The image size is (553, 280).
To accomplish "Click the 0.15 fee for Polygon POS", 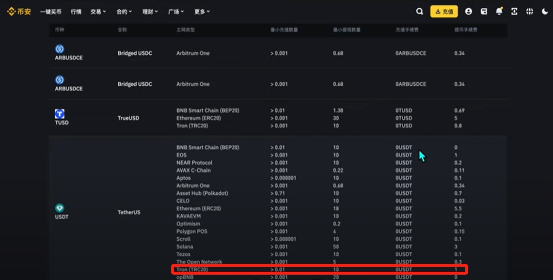I will (x=459, y=232).
